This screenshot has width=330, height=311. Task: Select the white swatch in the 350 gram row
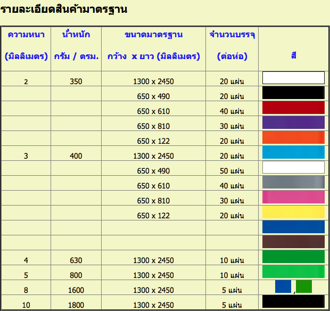pos(293,78)
